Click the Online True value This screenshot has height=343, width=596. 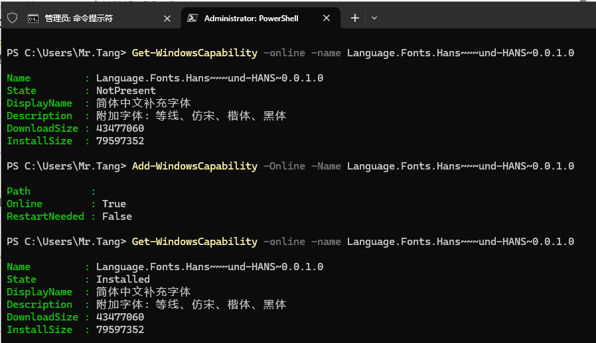click(113, 204)
